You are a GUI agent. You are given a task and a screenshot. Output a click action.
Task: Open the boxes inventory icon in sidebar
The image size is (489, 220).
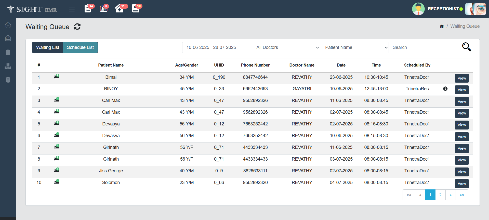coord(8,66)
